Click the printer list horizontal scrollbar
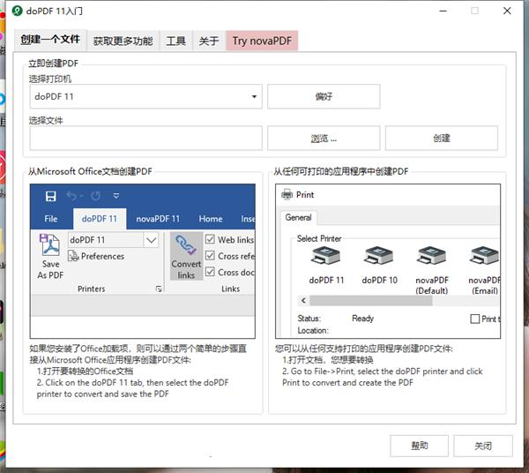Image resolution: width=529 pixels, height=473 pixels. (x=371, y=300)
